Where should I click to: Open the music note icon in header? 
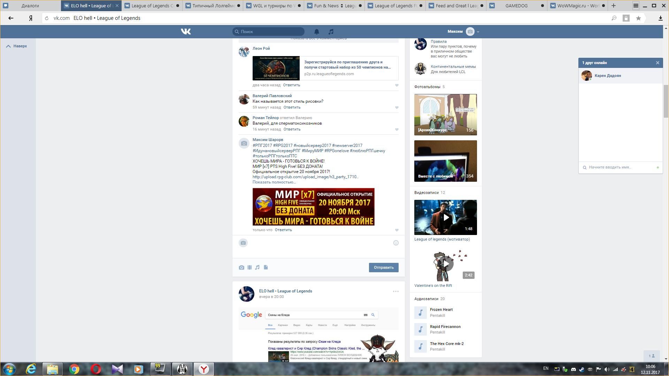tap(331, 32)
